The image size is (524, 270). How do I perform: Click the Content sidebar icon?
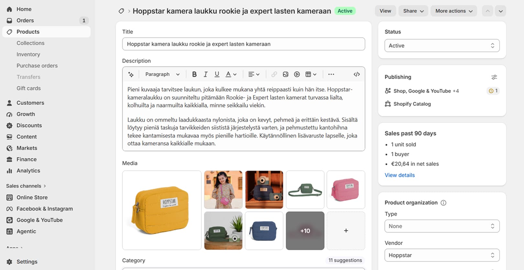9,137
